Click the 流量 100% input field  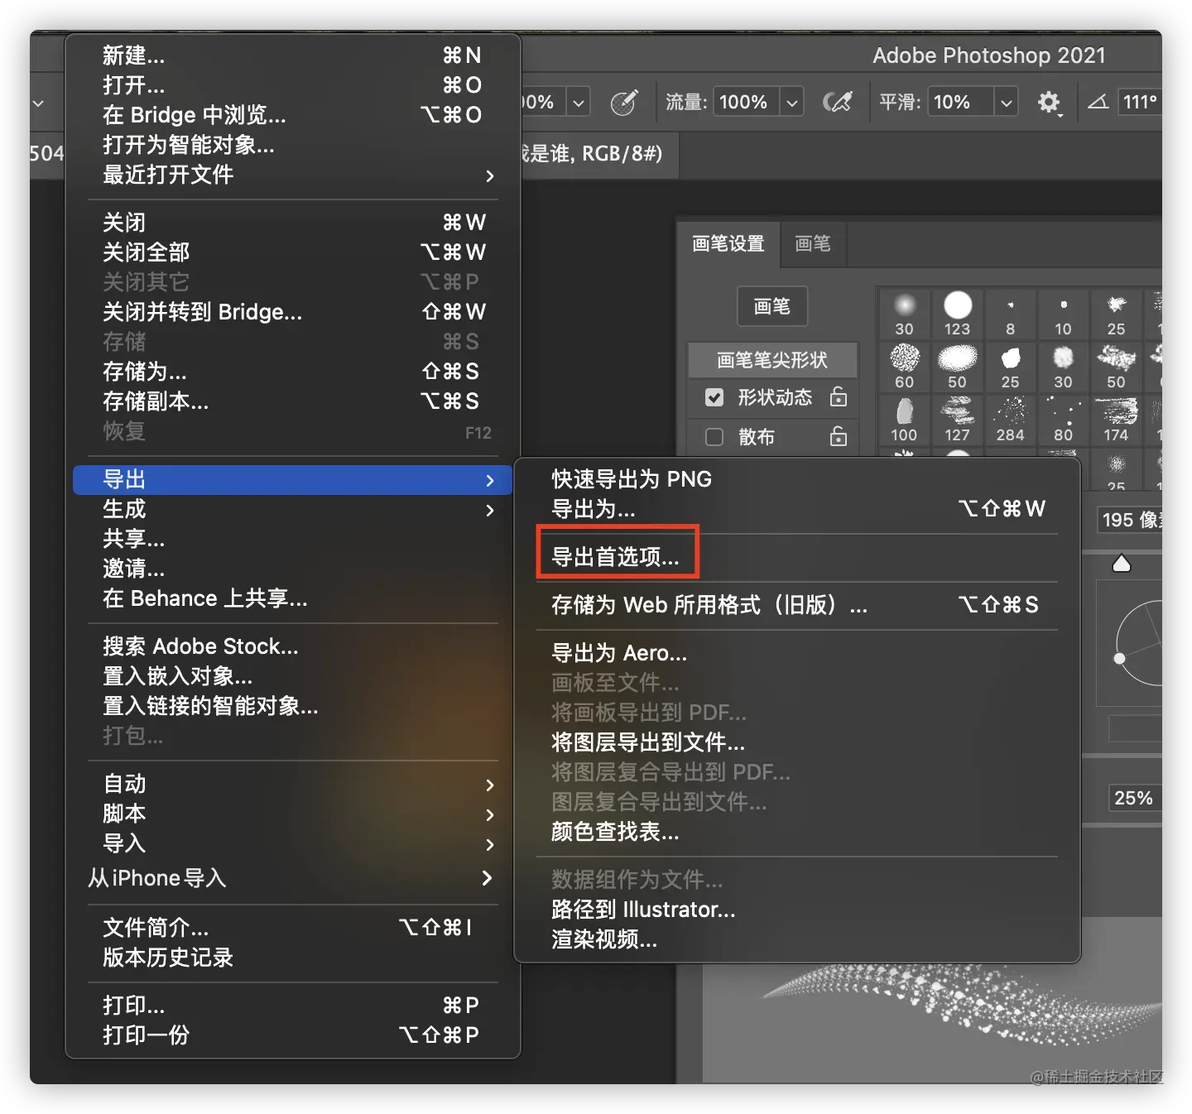pos(745,103)
